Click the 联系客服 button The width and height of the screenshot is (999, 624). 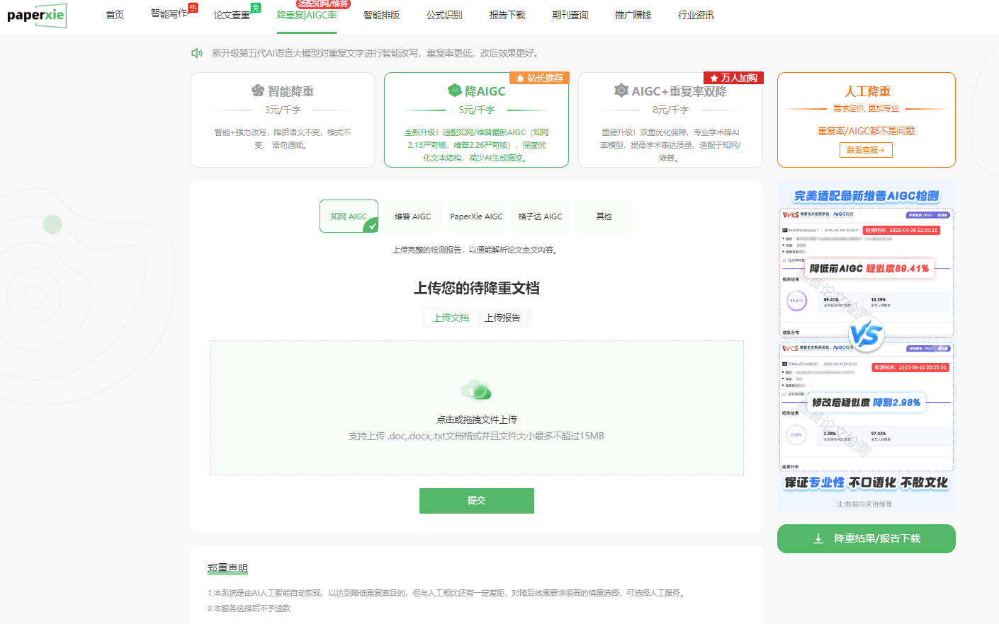866,150
